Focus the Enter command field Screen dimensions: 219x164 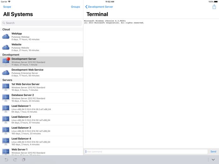coord(146,152)
